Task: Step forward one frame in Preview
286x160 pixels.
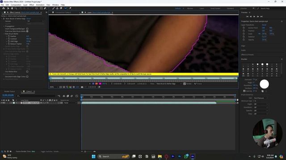Action: 258,16
